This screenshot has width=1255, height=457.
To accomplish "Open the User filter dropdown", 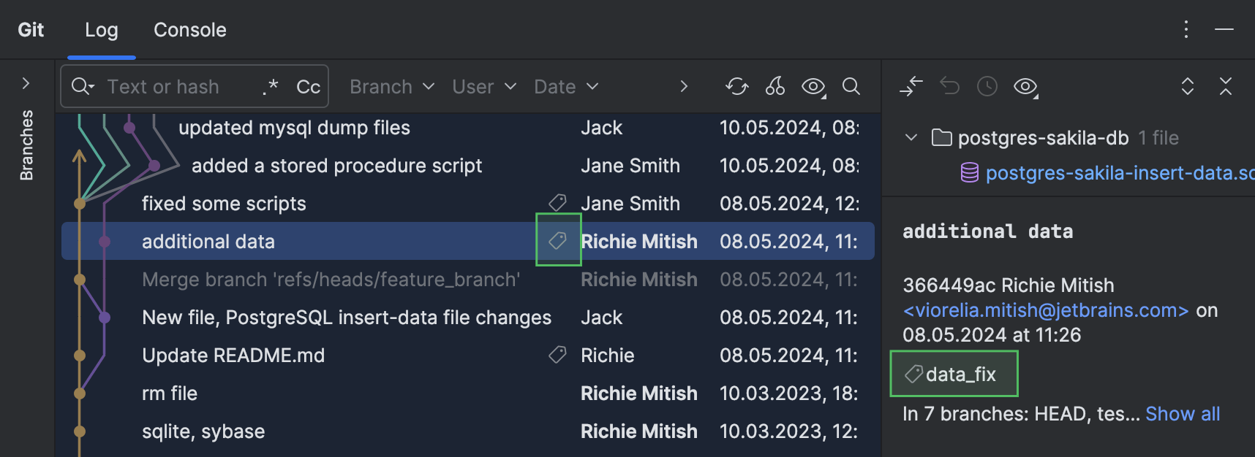I will pyautogui.click(x=484, y=87).
